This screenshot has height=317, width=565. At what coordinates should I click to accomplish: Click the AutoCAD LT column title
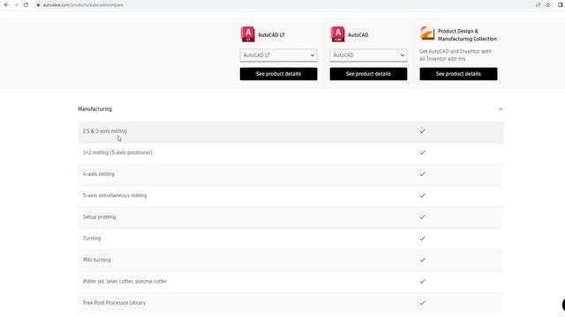tap(271, 35)
